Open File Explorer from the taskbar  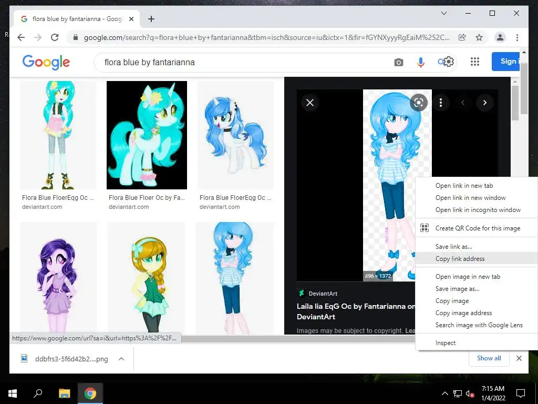click(64, 393)
